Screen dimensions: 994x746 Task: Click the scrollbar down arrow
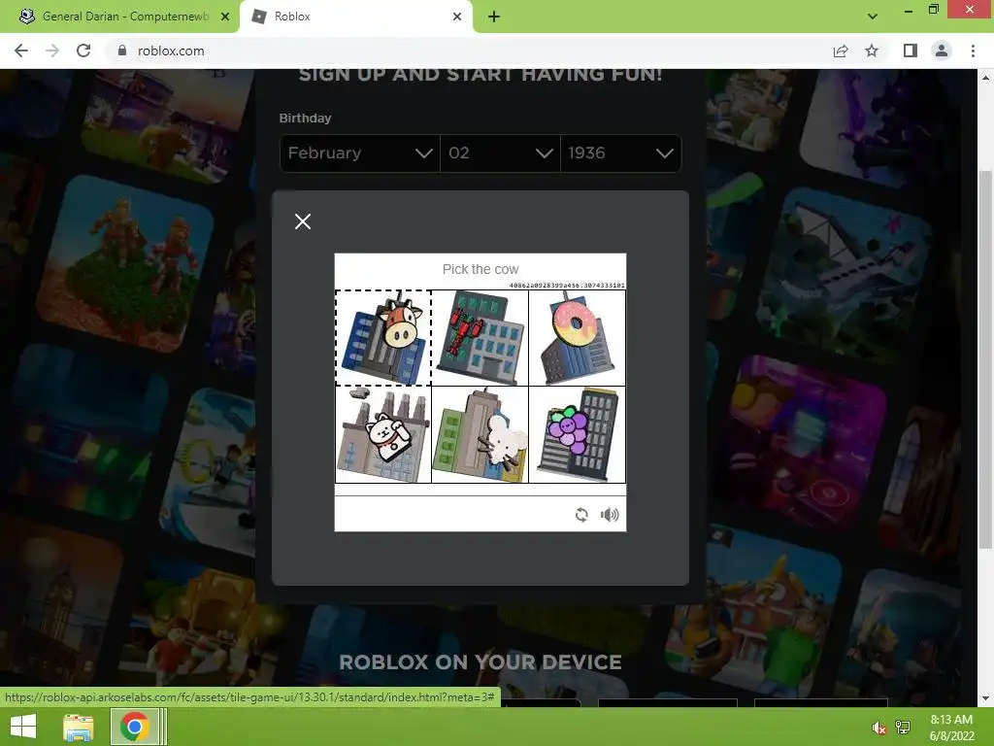986,698
